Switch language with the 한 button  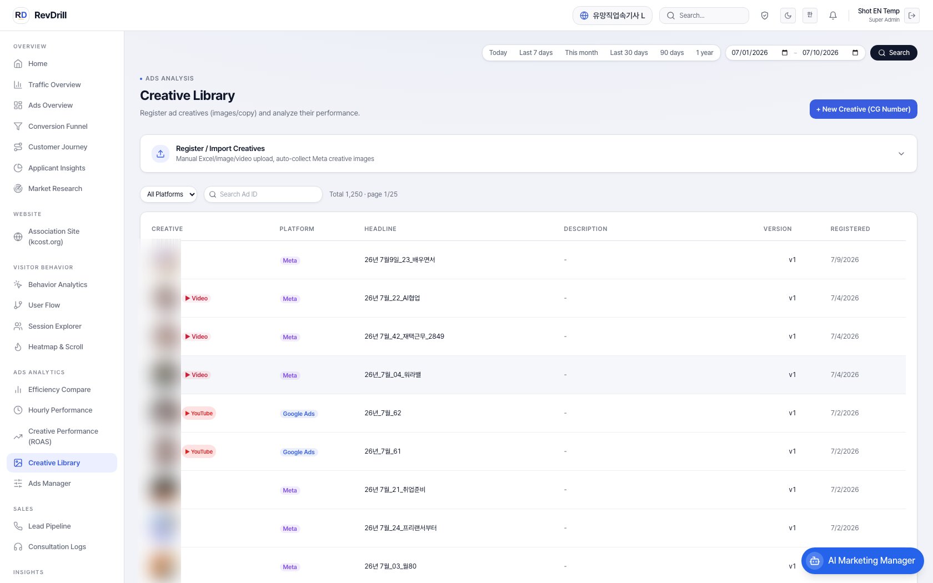click(x=810, y=16)
